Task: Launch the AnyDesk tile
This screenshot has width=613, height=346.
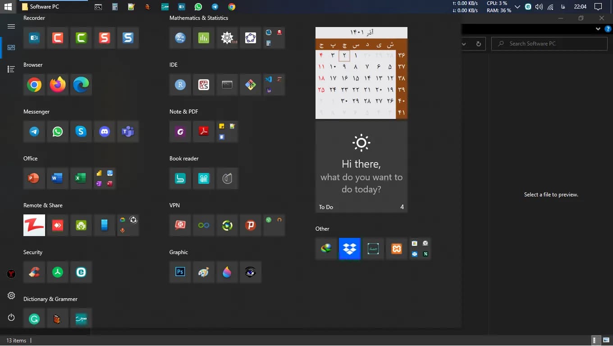Action: pos(58,225)
